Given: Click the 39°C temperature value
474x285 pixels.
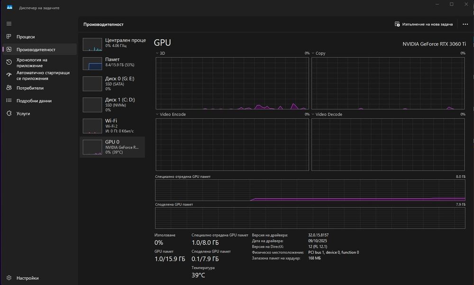Looking at the screenshot, I should click(x=198, y=275).
